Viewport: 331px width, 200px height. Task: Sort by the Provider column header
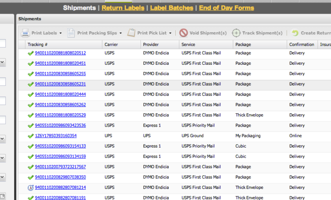[x=160, y=45]
